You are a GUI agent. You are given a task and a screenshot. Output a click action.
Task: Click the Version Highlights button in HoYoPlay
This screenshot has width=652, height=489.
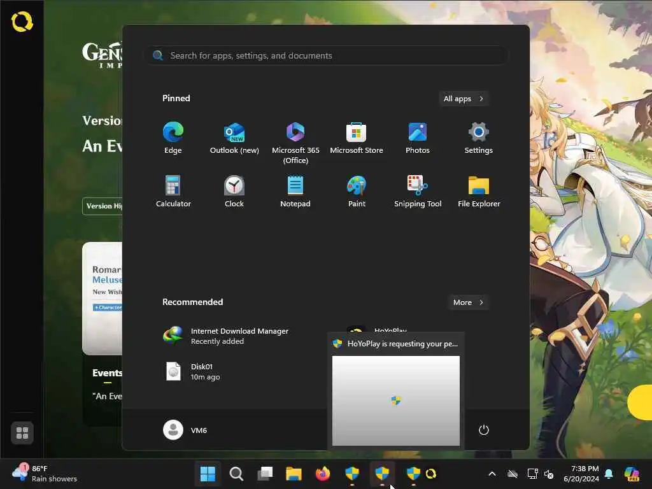click(x=103, y=206)
